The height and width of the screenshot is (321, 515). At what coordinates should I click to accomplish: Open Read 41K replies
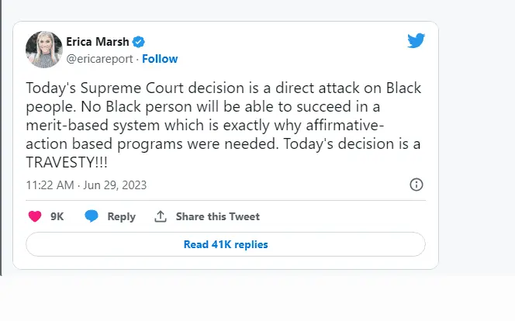point(225,244)
